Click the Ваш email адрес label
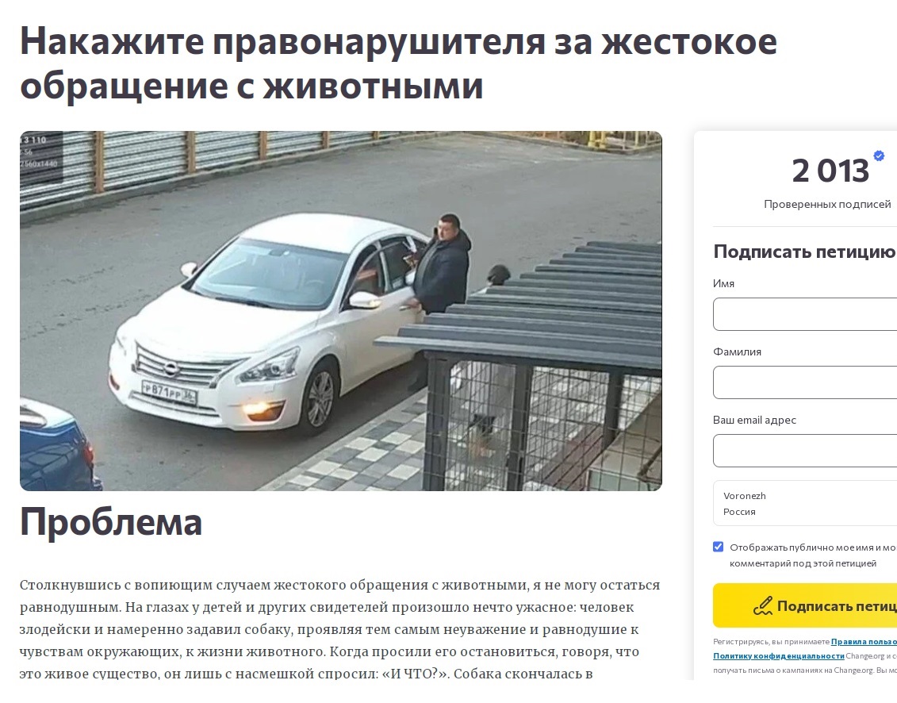Screen dimensions: 897x703 754,421
